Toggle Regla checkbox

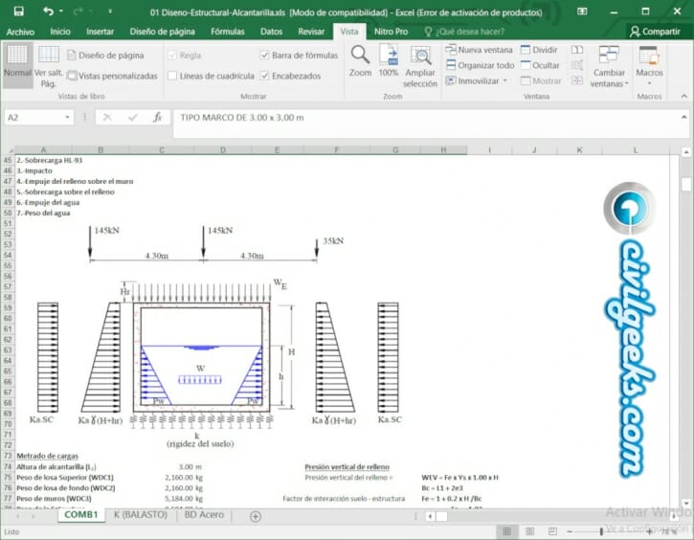click(x=172, y=56)
